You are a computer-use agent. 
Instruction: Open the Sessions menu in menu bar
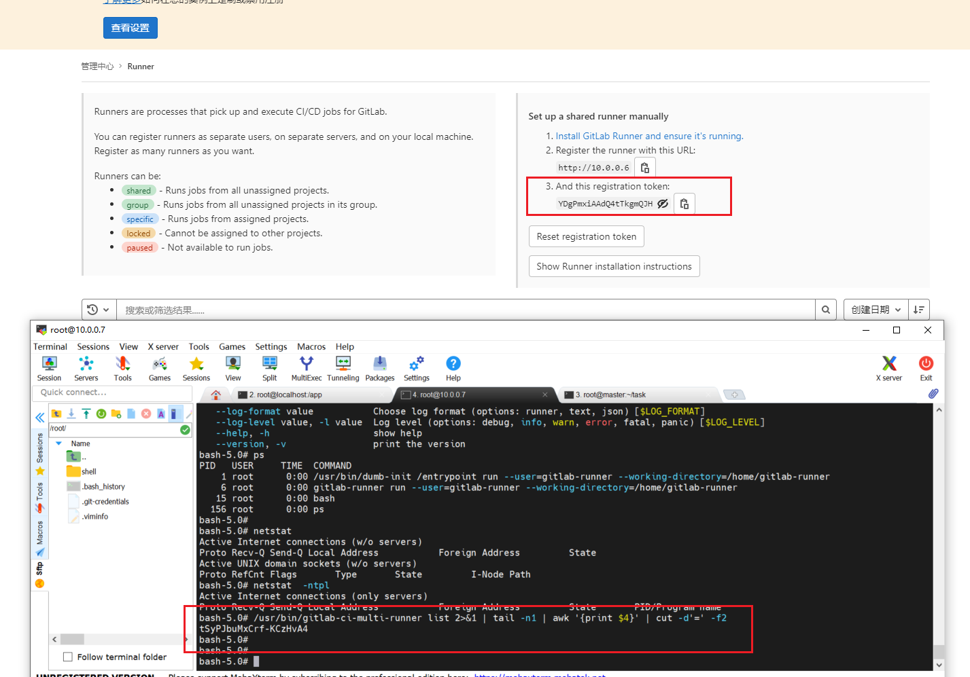93,346
